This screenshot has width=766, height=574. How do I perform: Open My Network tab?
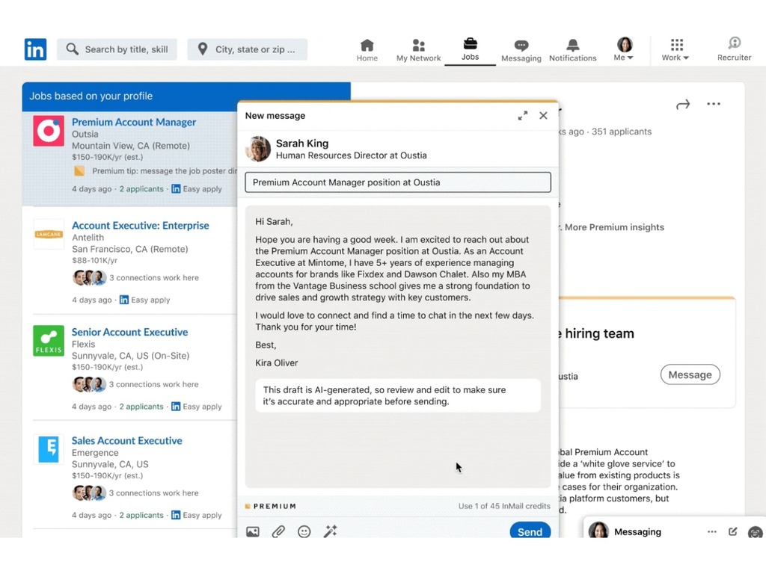tap(419, 50)
